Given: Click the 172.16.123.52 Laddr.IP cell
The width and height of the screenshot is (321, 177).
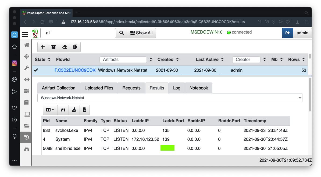Looking at the screenshot, I should coord(145,139).
